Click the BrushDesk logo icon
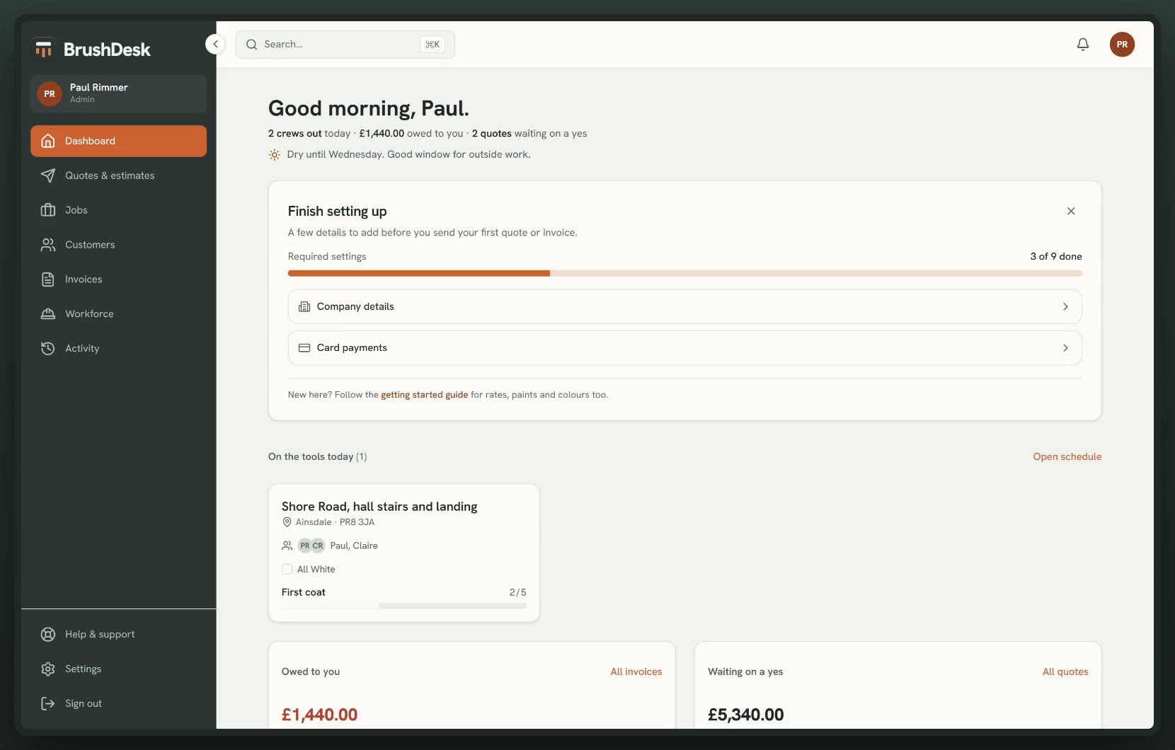 [x=44, y=49]
